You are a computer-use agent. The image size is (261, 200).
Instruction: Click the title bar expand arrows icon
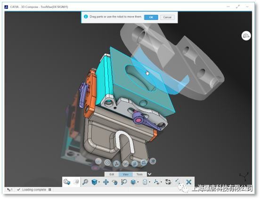[x=238, y=7]
